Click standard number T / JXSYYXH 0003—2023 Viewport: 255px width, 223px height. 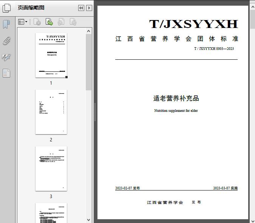(x=214, y=49)
